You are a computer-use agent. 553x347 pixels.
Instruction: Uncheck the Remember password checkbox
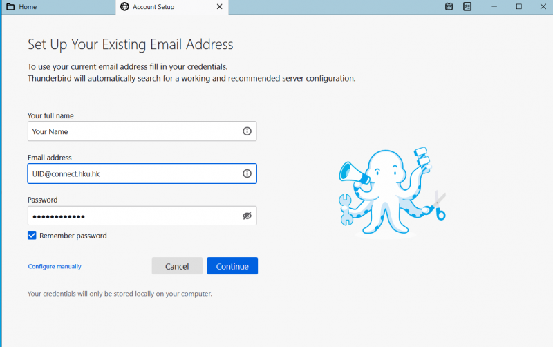click(x=32, y=235)
